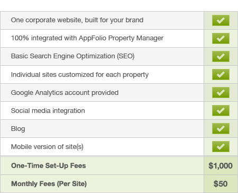This screenshot has height=193, width=238.
Task: Click the checkmark beside AppFolio Property Manager integration
Action: tap(221, 38)
